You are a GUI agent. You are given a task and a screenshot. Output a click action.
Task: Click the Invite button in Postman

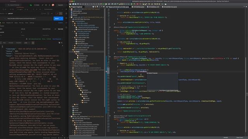click(37, 5)
